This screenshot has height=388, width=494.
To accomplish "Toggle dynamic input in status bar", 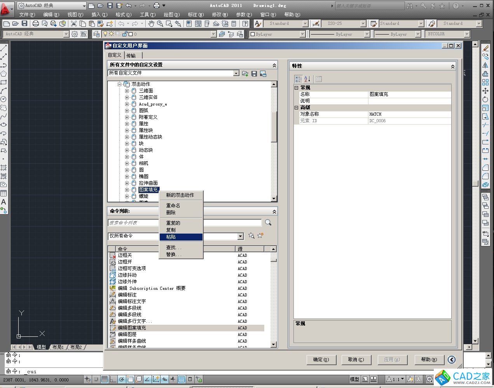I will [164, 379].
